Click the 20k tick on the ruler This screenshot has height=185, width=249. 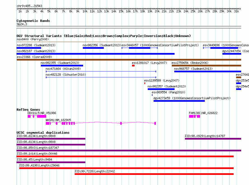[157, 11]
